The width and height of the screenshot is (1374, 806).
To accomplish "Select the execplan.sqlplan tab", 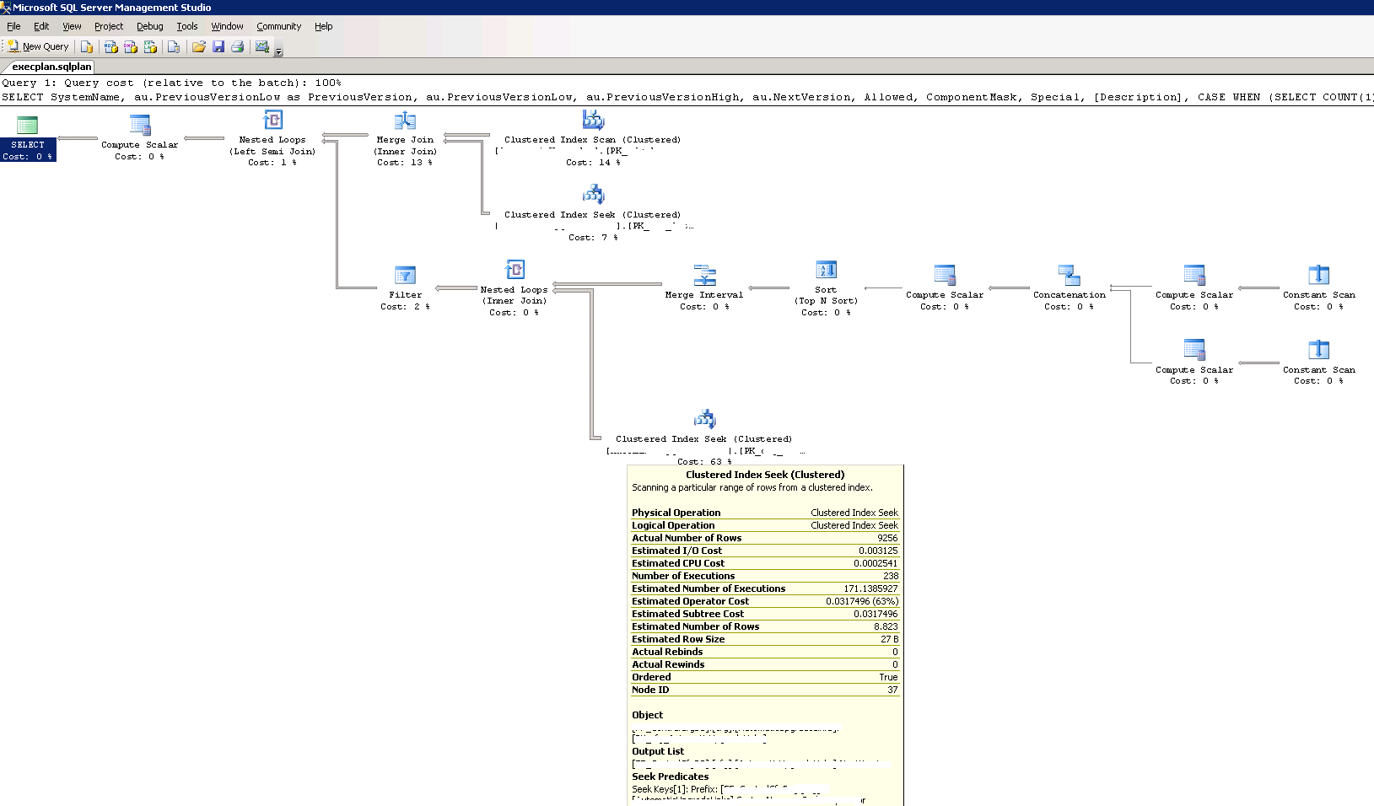I will pyautogui.click(x=50, y=67).
